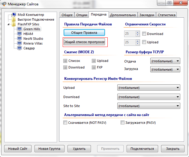
Task: Click the Свадар site icon
Action: pos(19,48)
